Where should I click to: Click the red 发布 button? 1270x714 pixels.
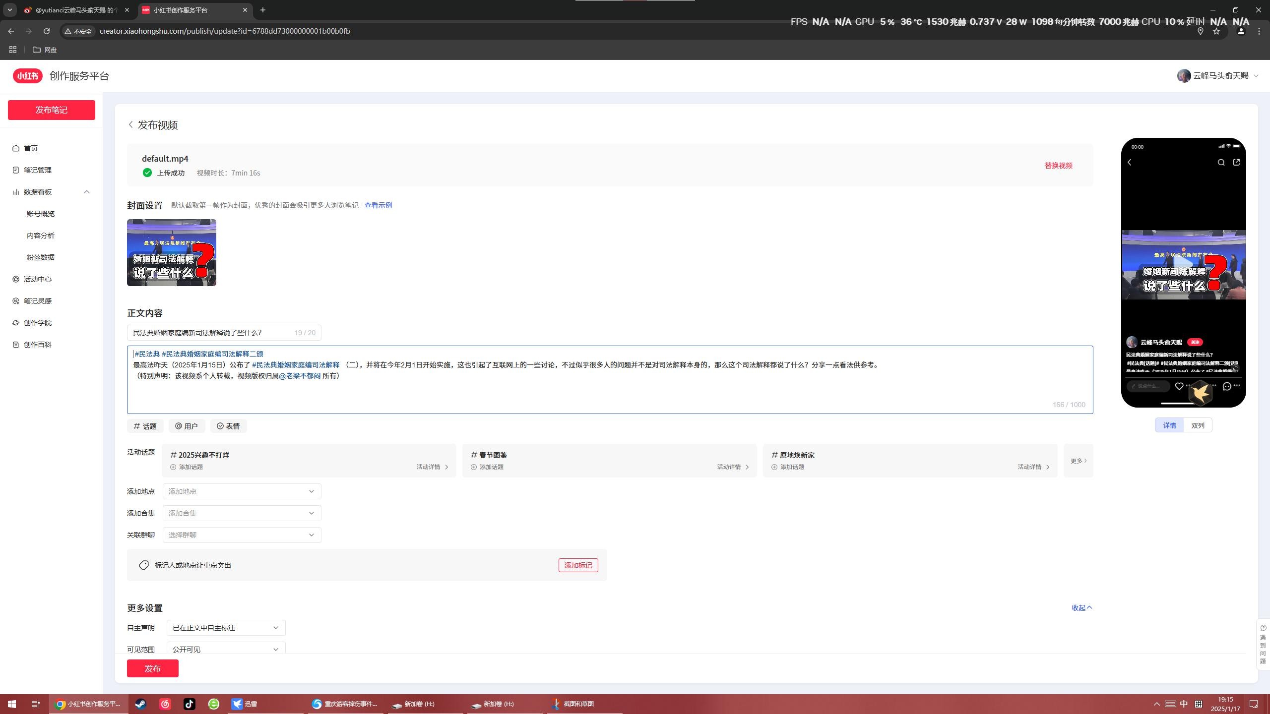pyautogui.click(x=152, y=668)
